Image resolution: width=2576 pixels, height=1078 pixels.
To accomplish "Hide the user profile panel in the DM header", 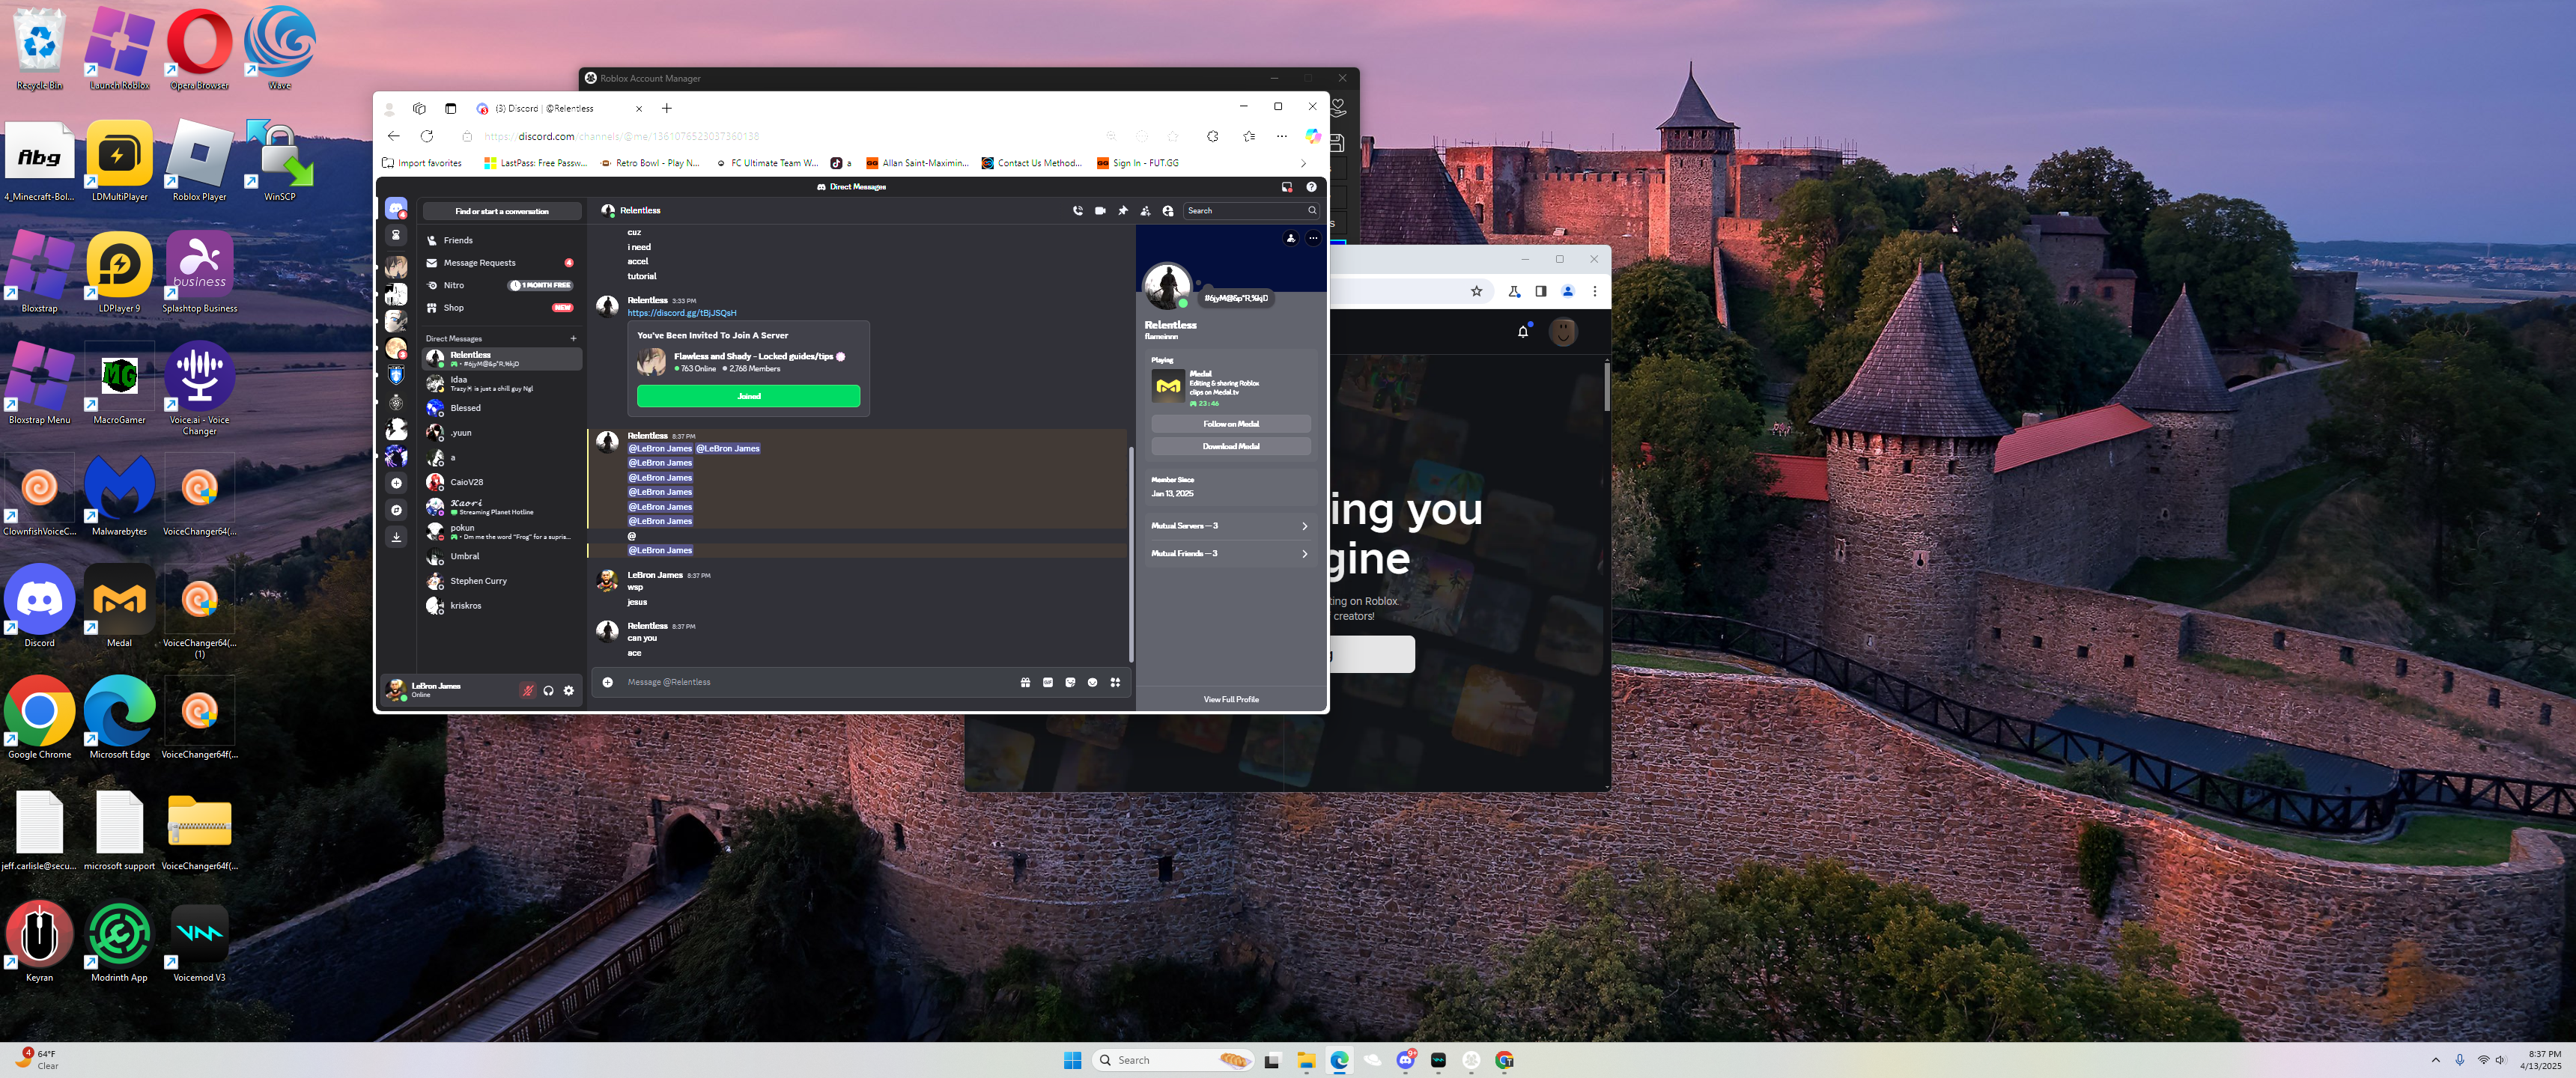I will click(x=1168, y=211).
